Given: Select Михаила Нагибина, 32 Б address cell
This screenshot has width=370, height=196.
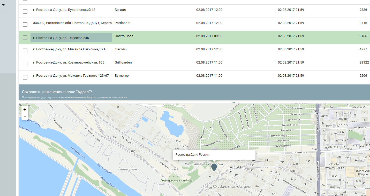Looking at the screenshot, I should [70, 49].
